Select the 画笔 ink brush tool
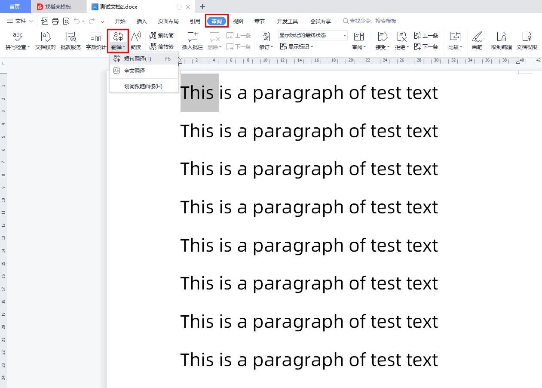This screenshot has width=542, height=388. [x=477, y=41]
